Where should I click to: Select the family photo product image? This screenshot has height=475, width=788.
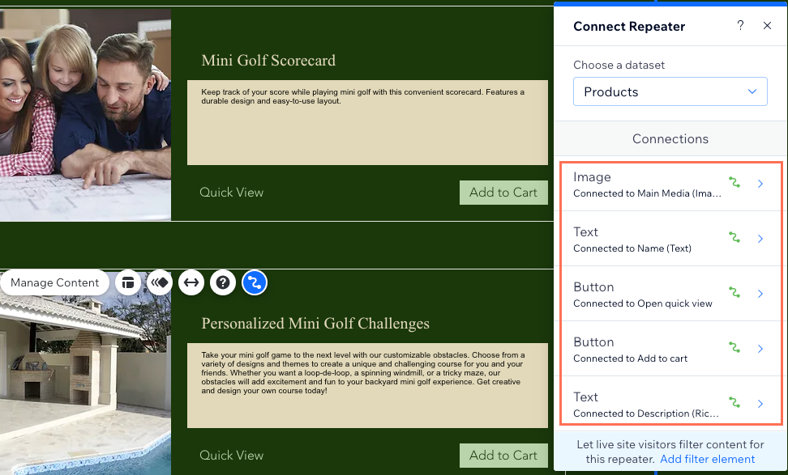click(85, 115)
